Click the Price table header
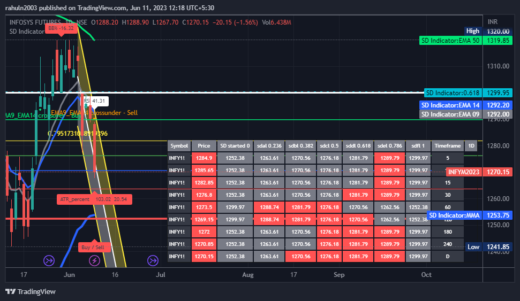The height and width of the screenshot is (301, 520). (204, 146)
